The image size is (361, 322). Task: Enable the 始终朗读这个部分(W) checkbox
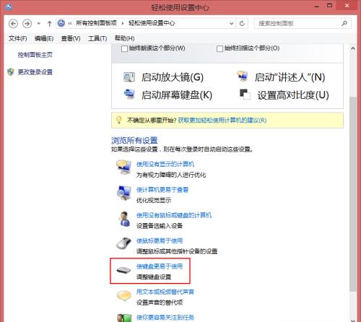124,49
